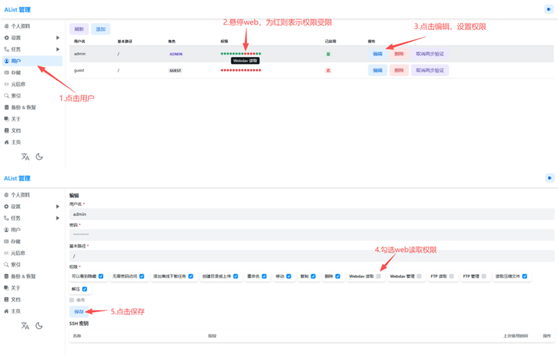Click 主页 home icon in user list sidebar
Screen dimensions: 559x356
pyautogui.click(x=6, y=142)
